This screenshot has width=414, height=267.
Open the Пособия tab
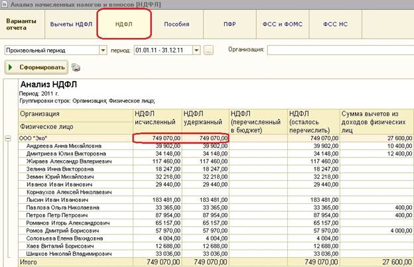[176, 24]
